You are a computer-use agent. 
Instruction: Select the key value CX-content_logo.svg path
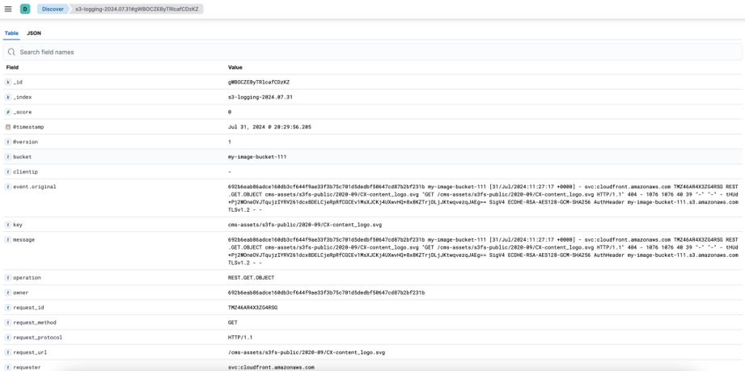pyautogui.click(x=307, y=225)
